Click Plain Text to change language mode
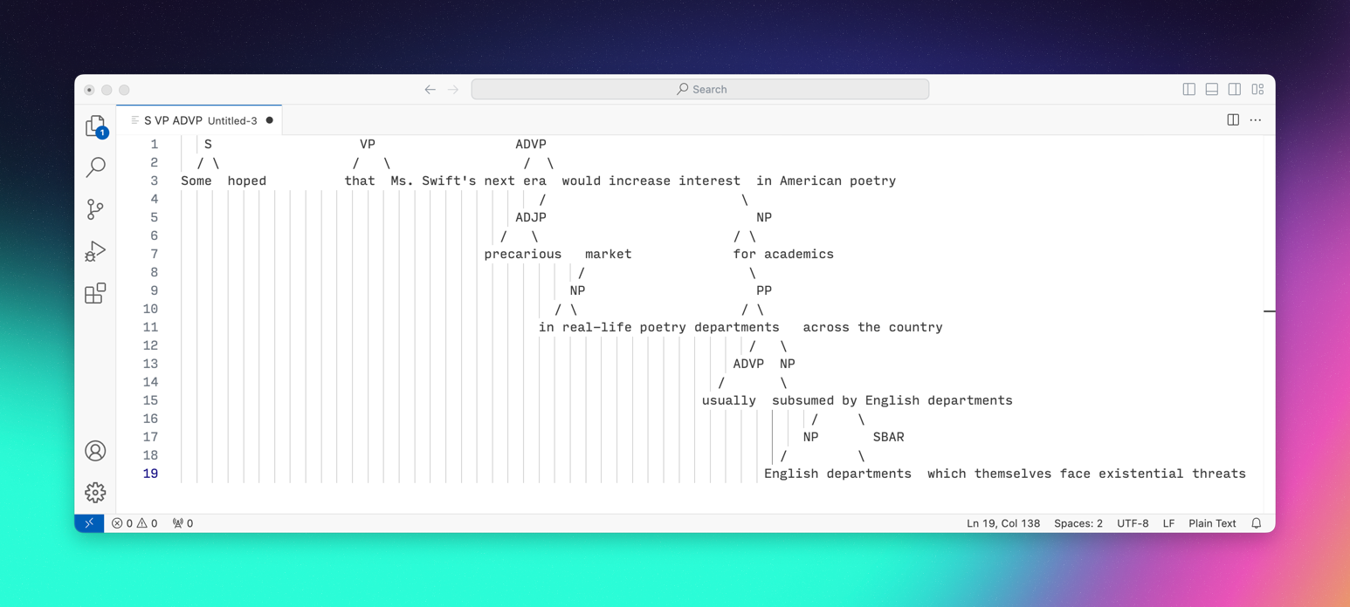 click(x=1212, y=523)
